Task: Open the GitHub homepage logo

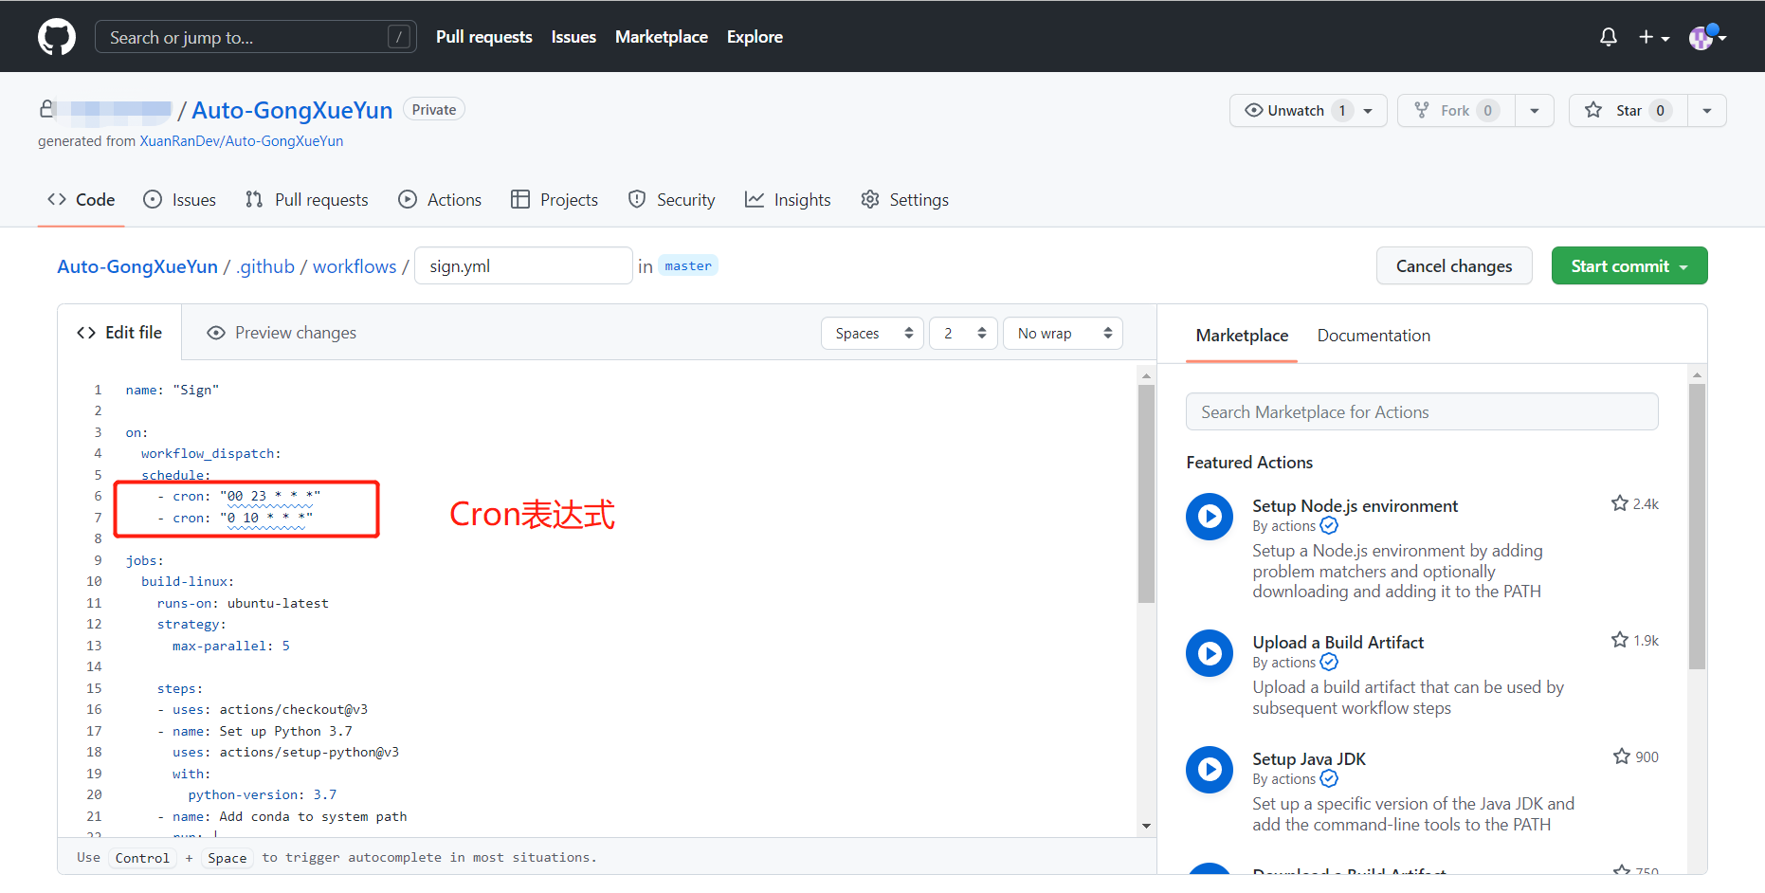Action: point(57,37)
